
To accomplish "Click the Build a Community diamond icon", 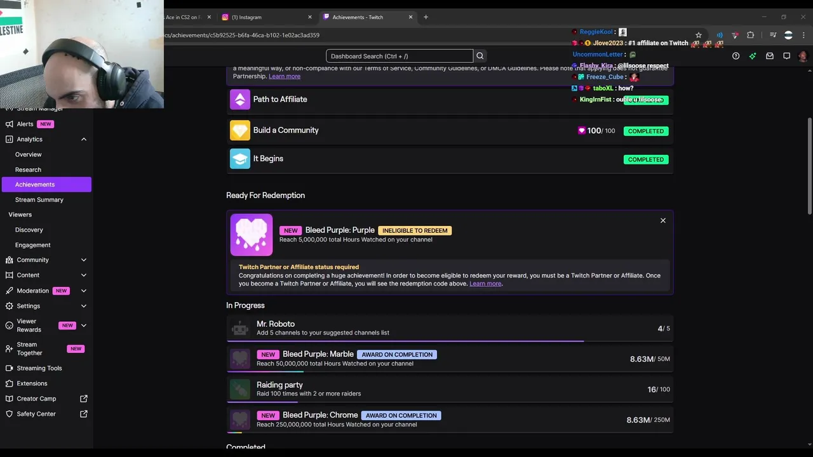I will pyautogui.click(x=240, y=130).
